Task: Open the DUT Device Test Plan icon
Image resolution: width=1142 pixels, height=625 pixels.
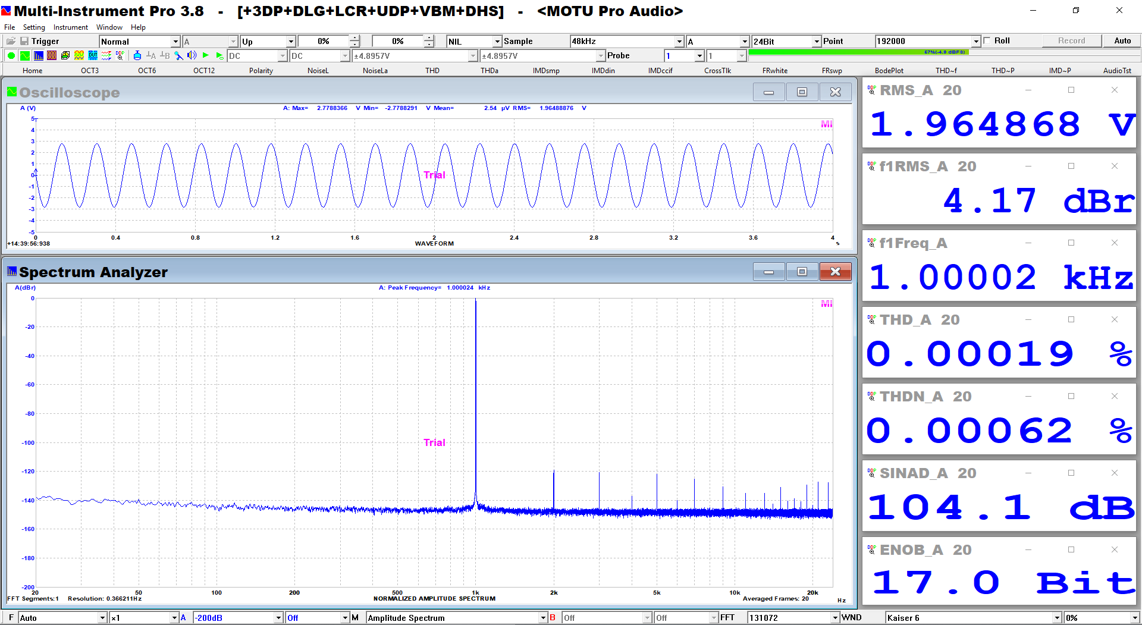Action: (x=93, y=55)
